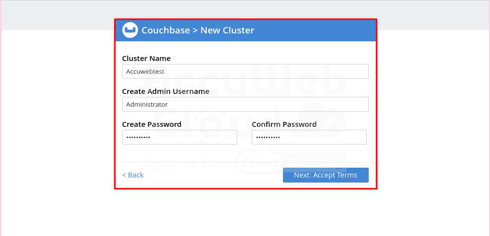Click the gray banner above the dialog
Viewport: 490px width, 236px height.
tap(59, 15)
